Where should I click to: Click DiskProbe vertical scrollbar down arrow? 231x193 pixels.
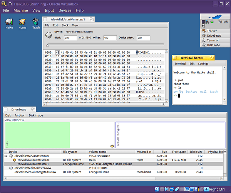coord(167,101)
